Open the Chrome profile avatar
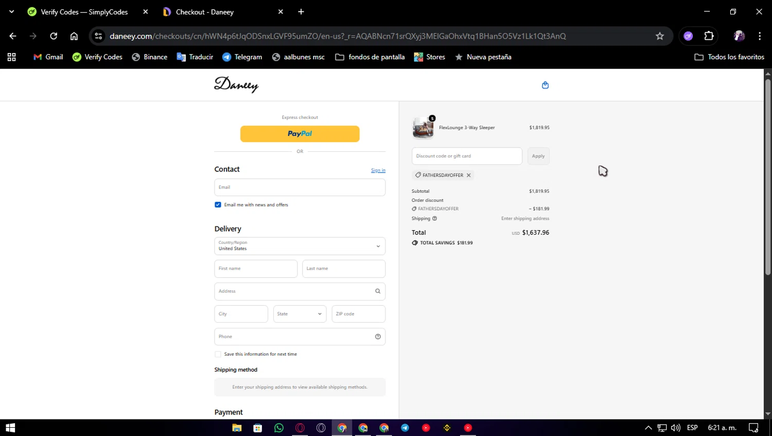The width and height of the screenshot is (772, 436). tap(739, 36)
